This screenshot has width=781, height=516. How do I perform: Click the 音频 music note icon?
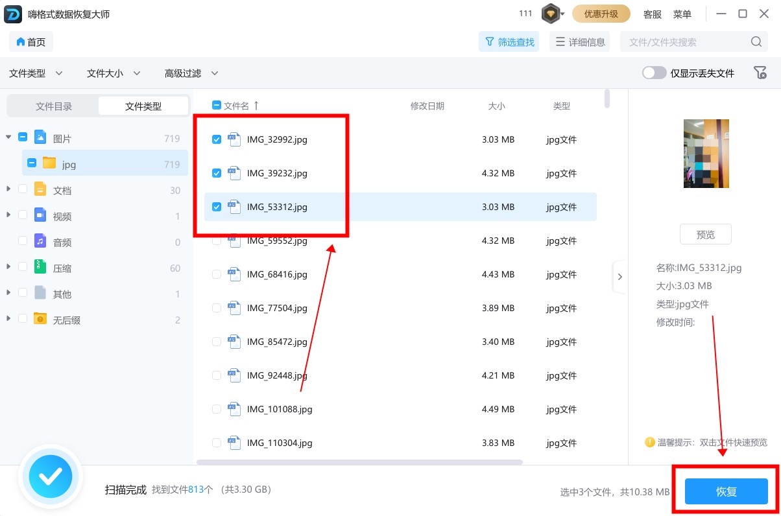(x=40, y=240)
